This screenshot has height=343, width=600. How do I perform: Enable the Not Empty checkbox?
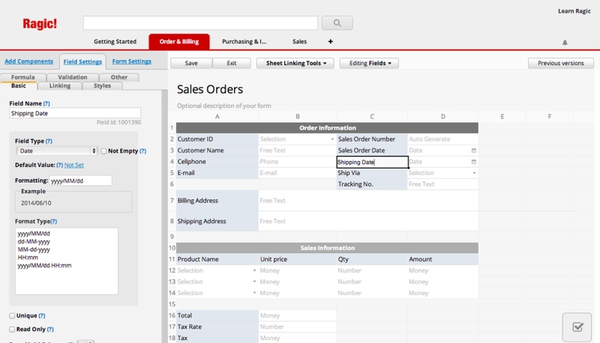[x=103, y=151]
